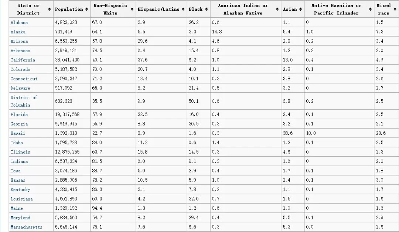Sort by Asian column arrows
Image resolution: width=399 pixels, height=232 pixels.
(300, 9)
